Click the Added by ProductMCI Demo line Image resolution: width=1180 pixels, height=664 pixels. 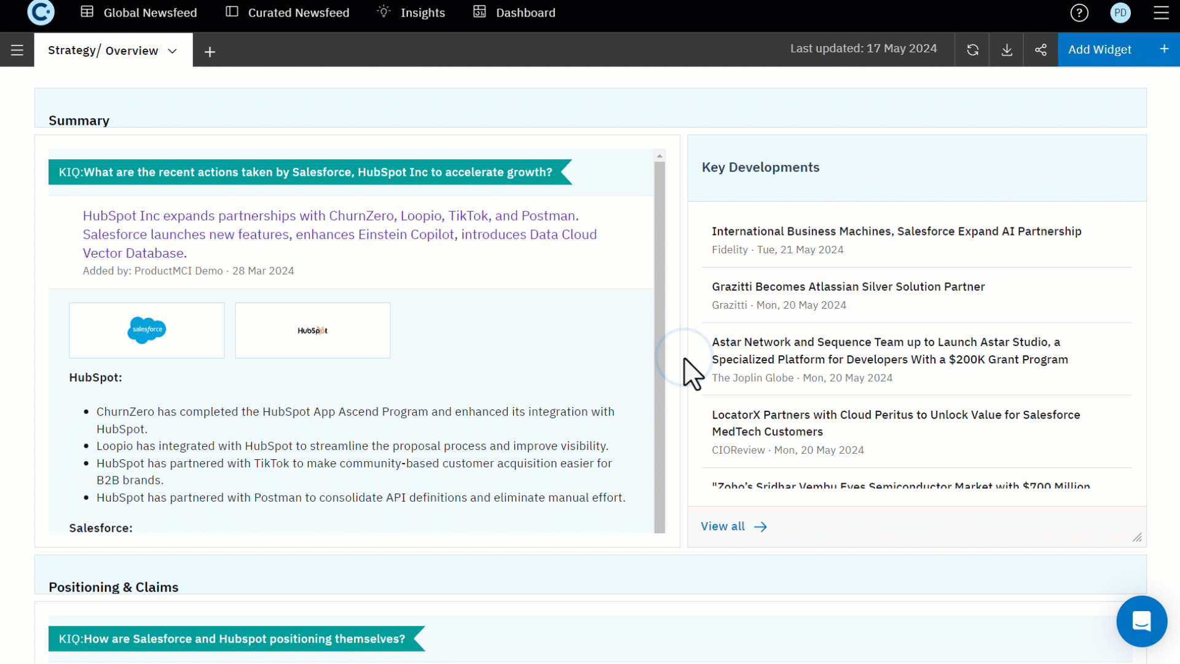click(188, 271)
